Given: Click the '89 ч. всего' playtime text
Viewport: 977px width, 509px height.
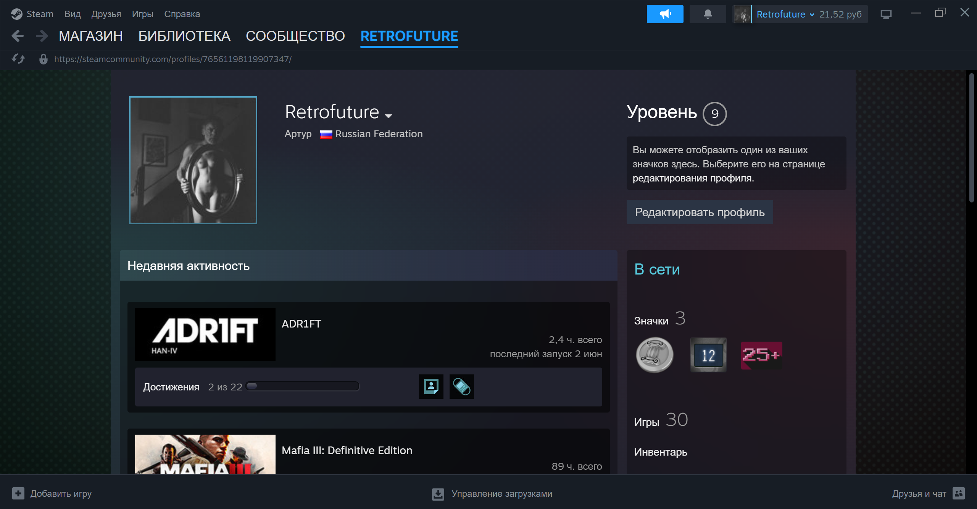Looking at the screenshot, I should click(577, 466).
